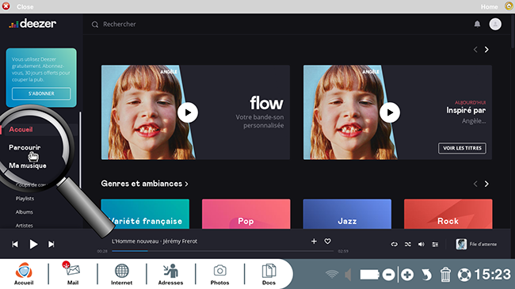The width and height of the screenshot is (515, 289).
Task: Select Accueil in the sidebar
Action: 21,129
